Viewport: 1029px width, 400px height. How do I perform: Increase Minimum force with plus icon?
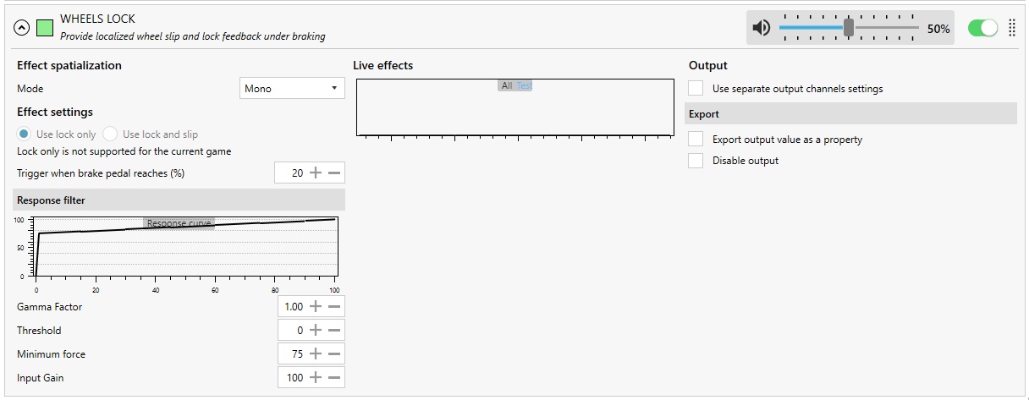[x=316, y=353]
